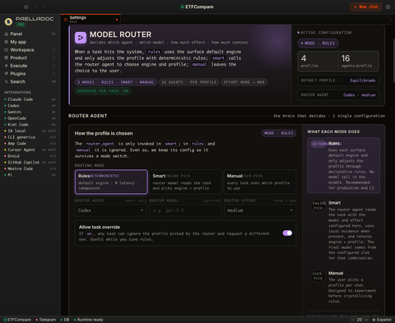Click the ETFCompare green status dot in title bar
The height and width of the screenshot is (323, 395).
pos(182,7)
